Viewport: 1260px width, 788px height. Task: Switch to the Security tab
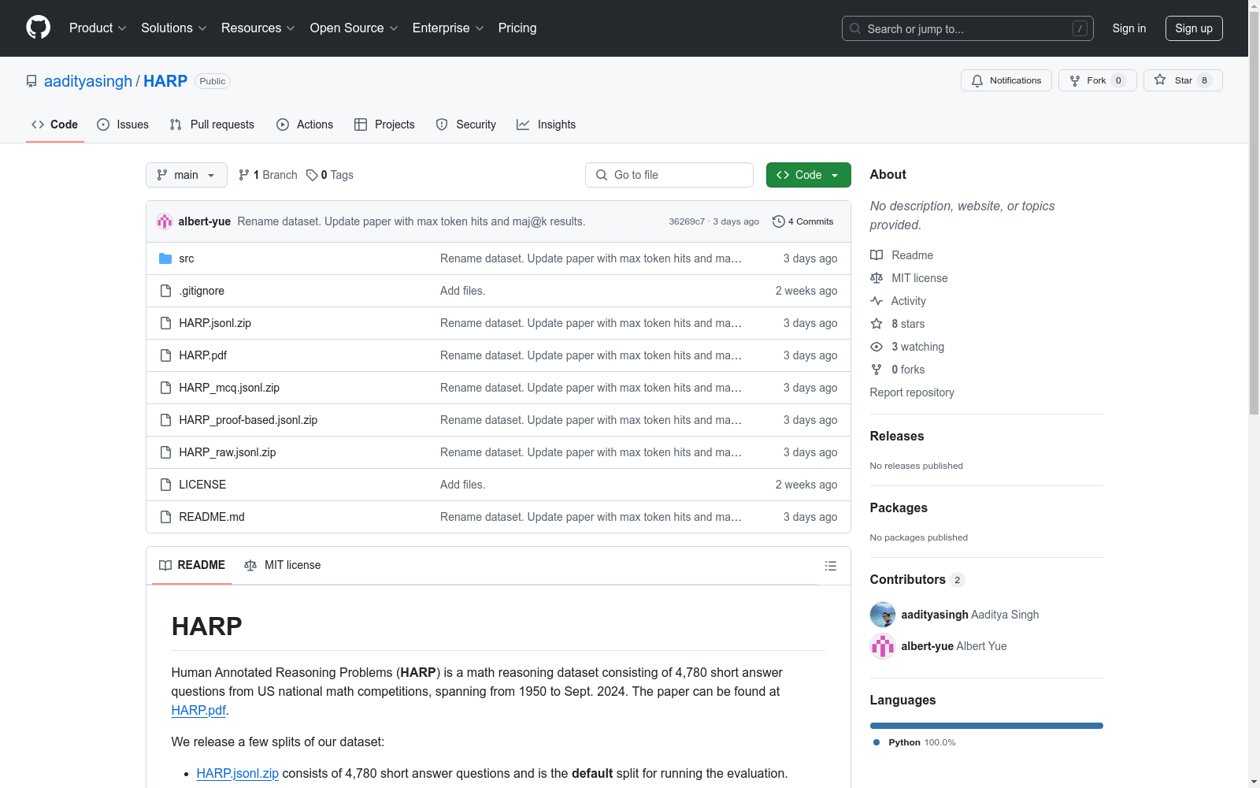click(466, 125)
